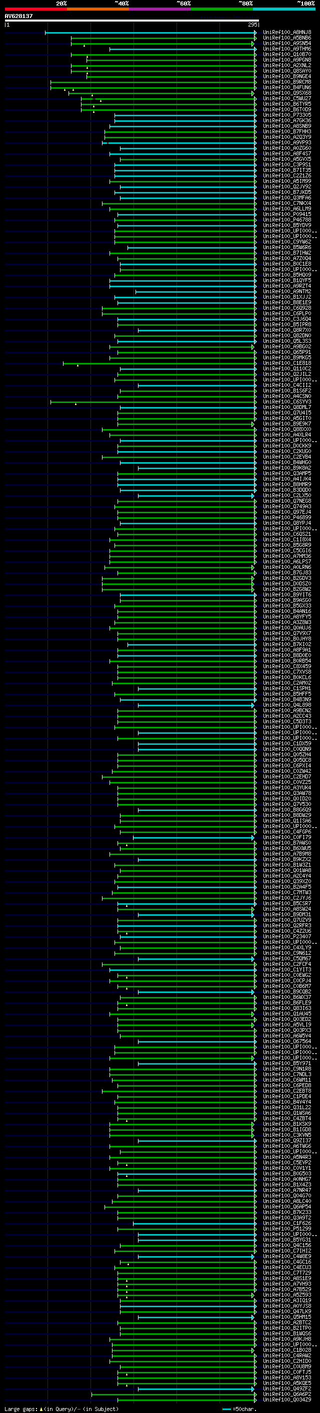
Task: Open the UniRef100_B7IT35 entry
Action: click(x=287, y=170)
